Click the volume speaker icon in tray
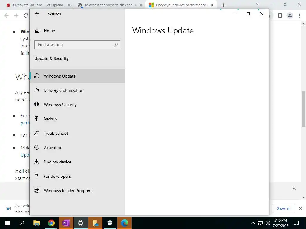This screenshot has height=229, width=306. click(267, 223)
